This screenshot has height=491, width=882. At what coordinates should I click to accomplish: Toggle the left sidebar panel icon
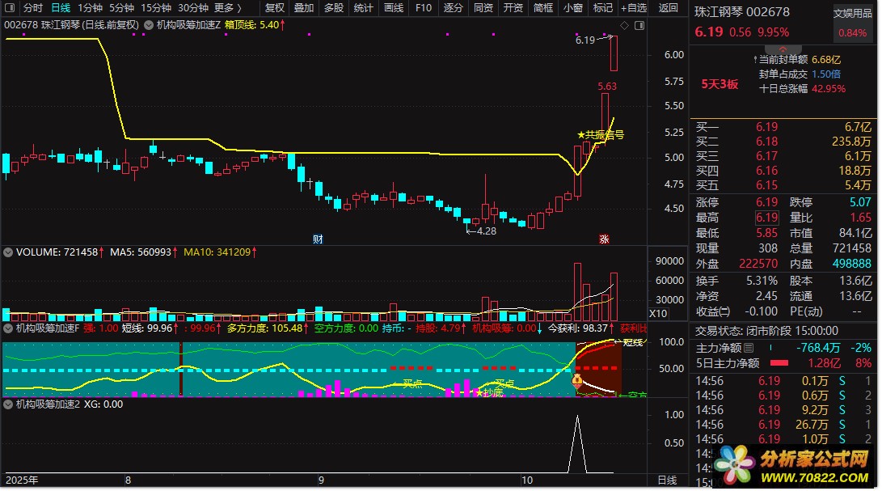pos(10,8)
